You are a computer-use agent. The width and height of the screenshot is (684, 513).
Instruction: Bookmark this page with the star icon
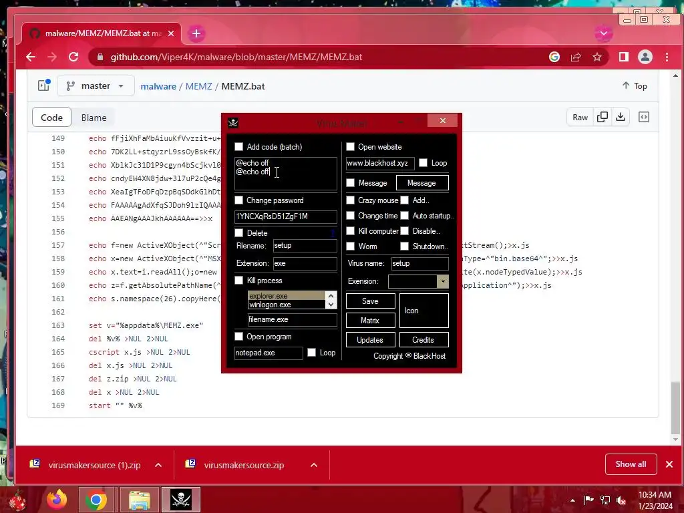(x=596, y=57)
